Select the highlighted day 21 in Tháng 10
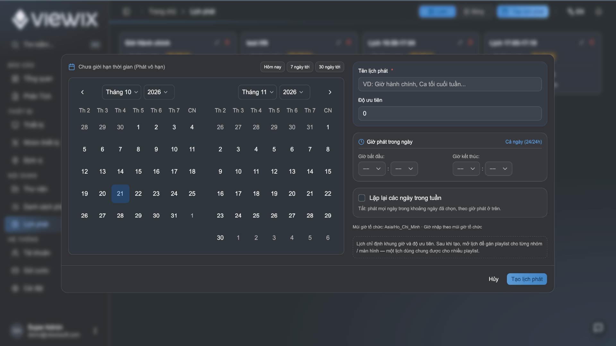 tap(120, 194)
